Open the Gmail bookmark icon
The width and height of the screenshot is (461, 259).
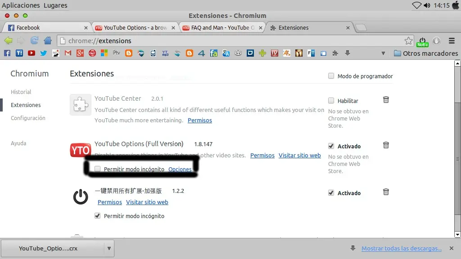pyautogui.click(x=68, y=53)
